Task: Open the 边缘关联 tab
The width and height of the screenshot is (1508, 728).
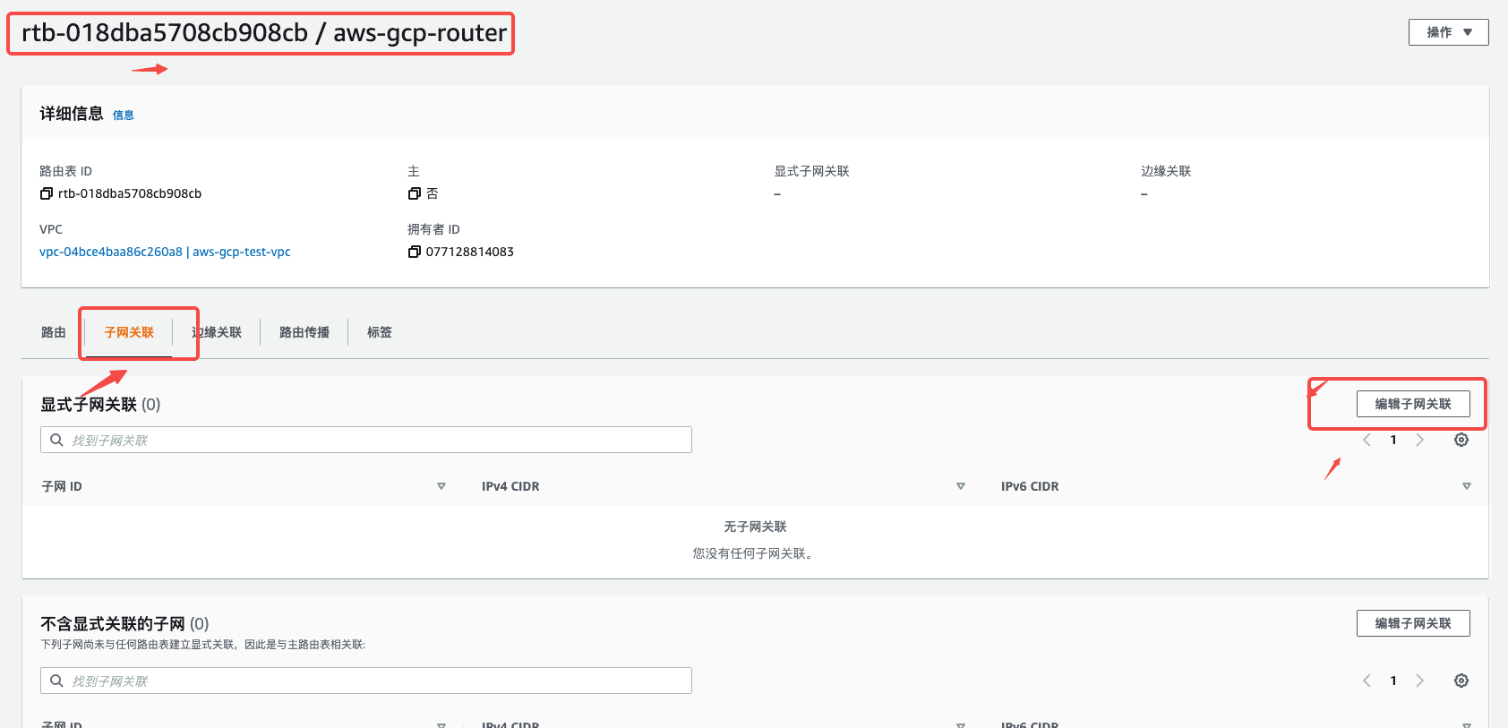Action: pyautogui.click(x=217, y=332)
